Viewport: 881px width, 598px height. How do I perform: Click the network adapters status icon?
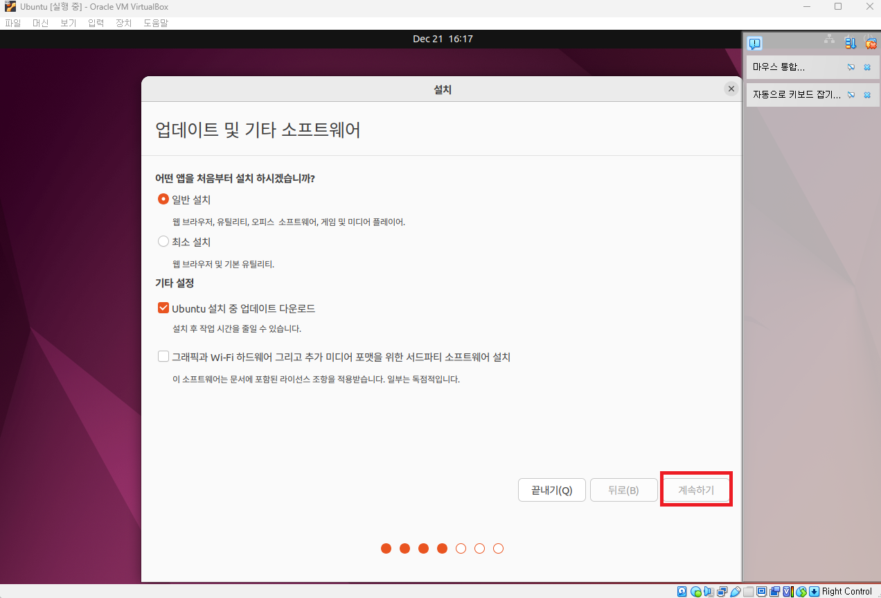click(x=722, y=591)
